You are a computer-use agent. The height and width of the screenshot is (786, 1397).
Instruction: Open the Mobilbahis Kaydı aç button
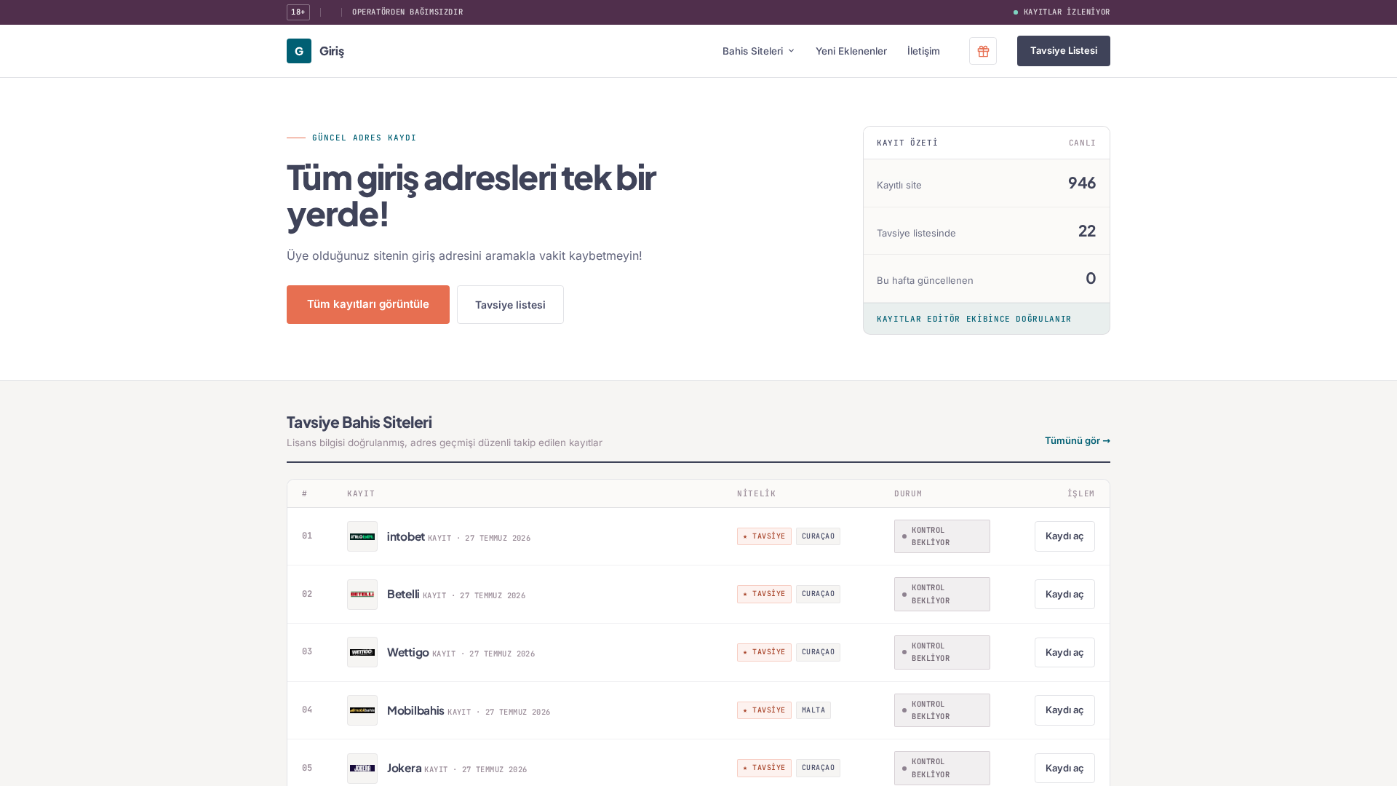tap(1064, 710)
